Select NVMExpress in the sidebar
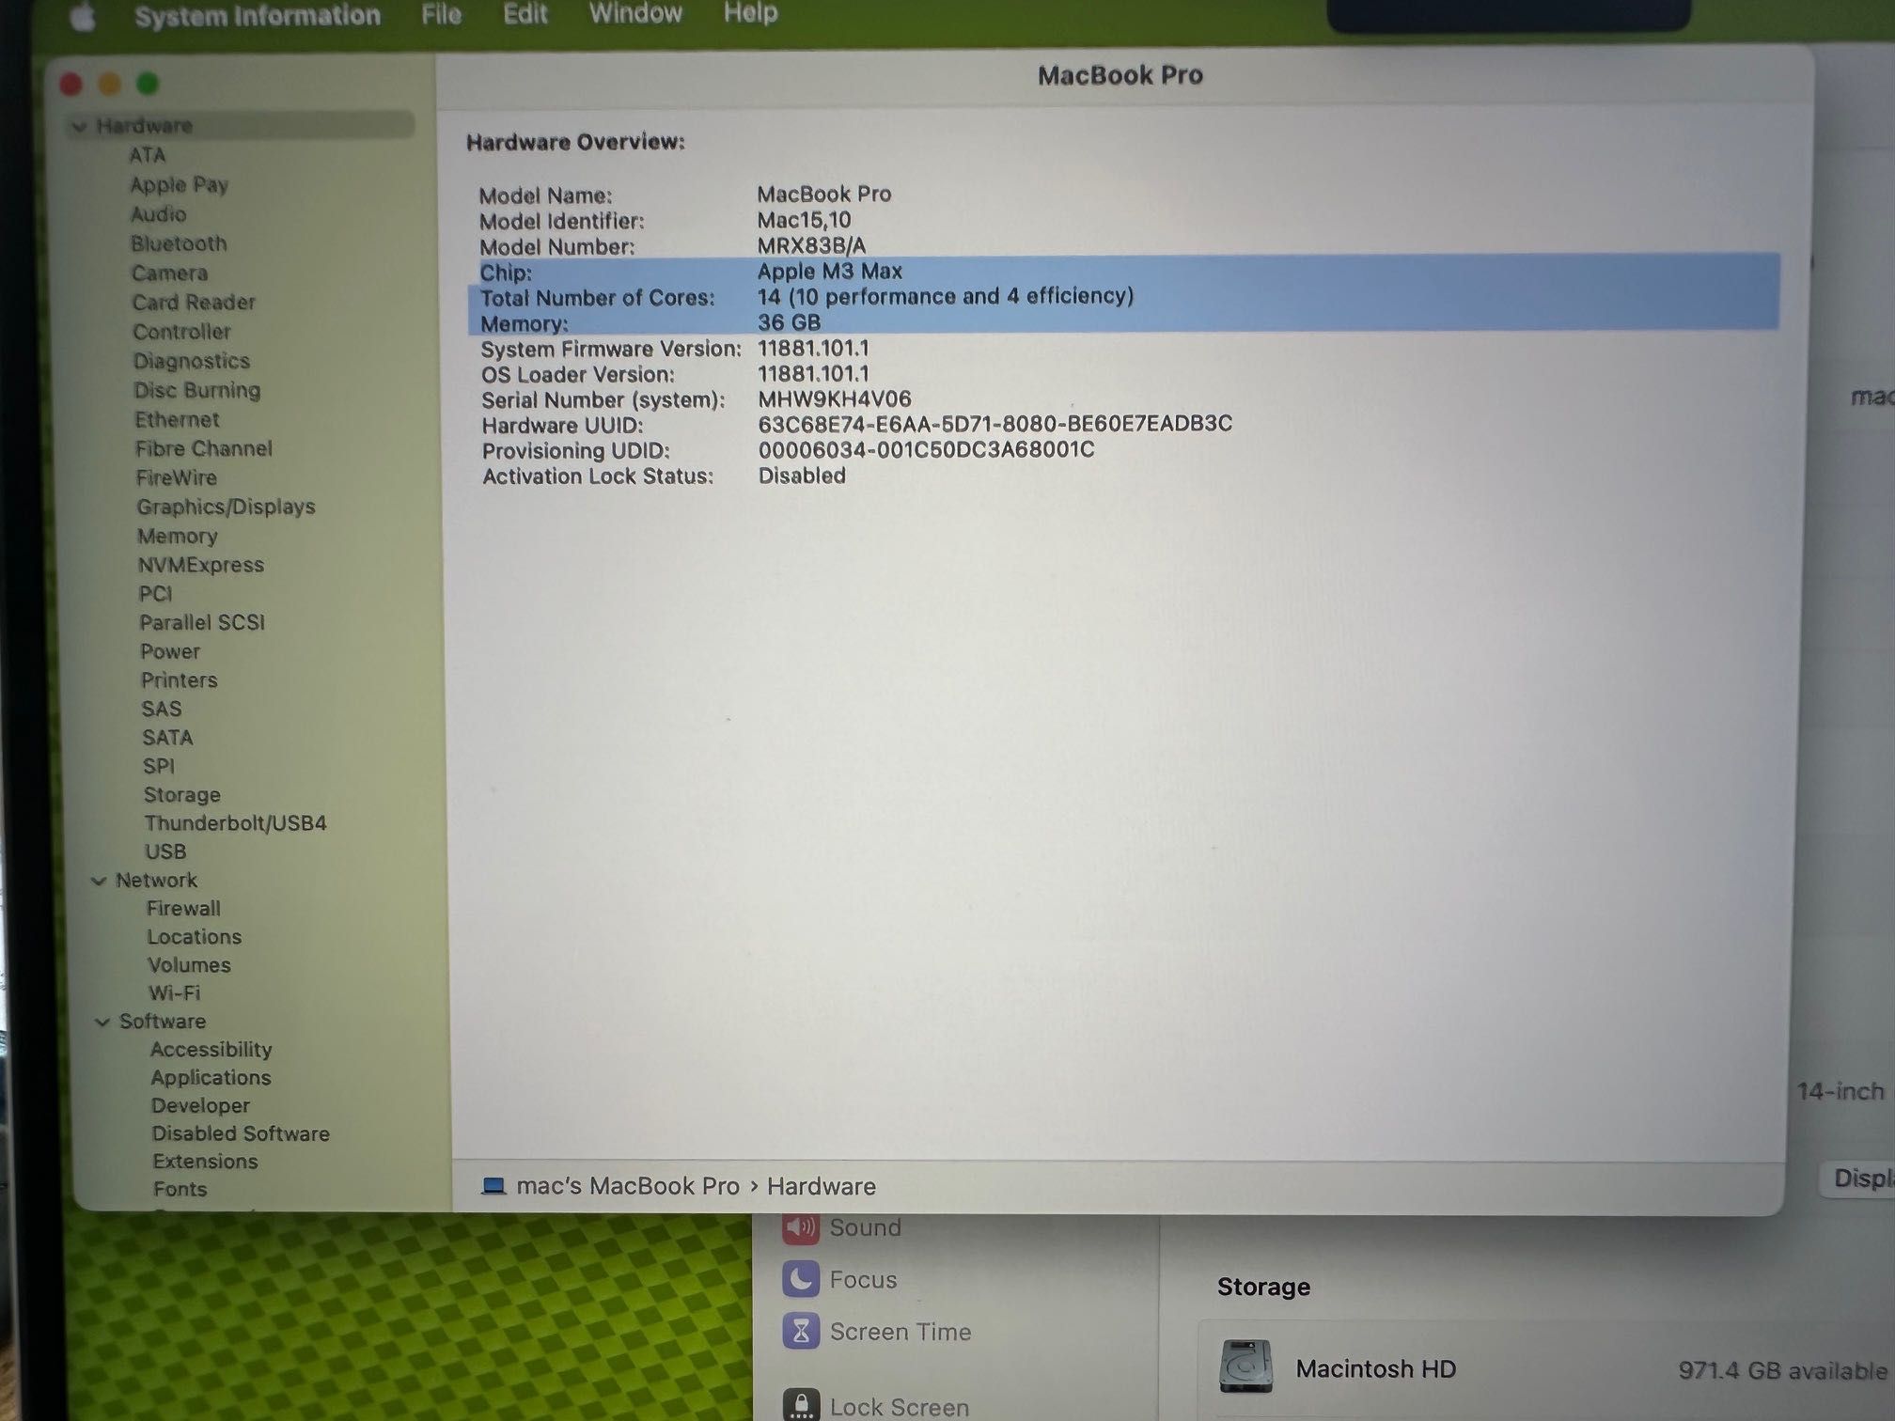Image resolution: width=1895 pixels, height=1421 pixels. (x=201, y=565)
